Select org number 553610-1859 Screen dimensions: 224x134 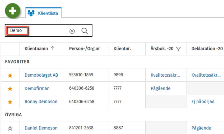[x=81, y=75]
